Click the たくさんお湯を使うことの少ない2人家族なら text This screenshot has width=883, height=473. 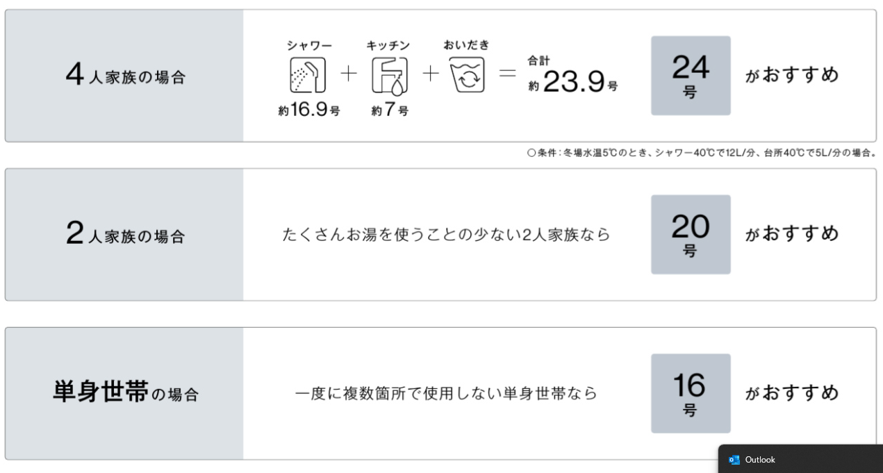coord(446,235)
